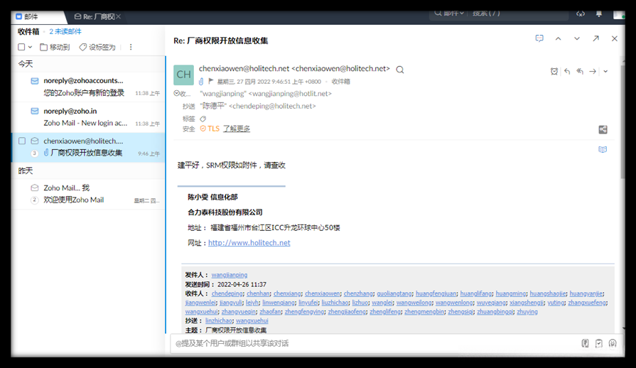Screen dimensions: 636x368
Task: Collapse the 今天 group header
Action: 25,64
